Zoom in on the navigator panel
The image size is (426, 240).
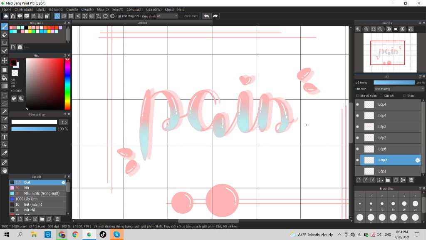[366, 29]
